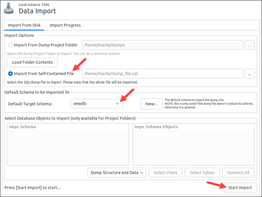Screen dimensions: 262x197
Task: Select Import from Dump Project Folder option
Action: click(x=10, y=45)
